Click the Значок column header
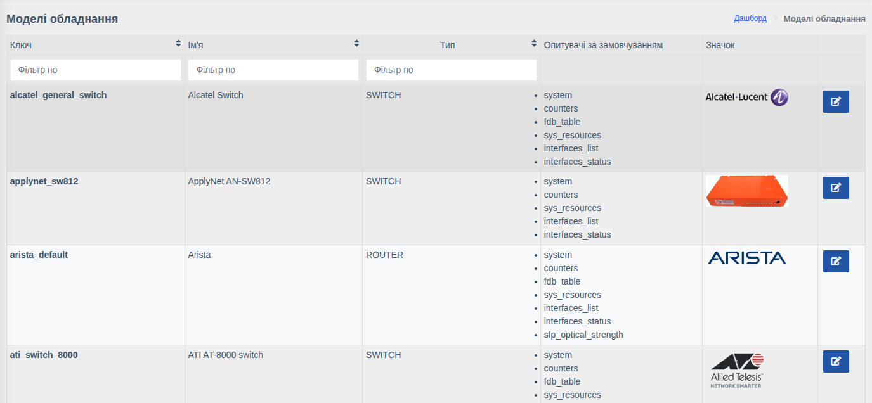872x403 pixels. click(720, 45)
